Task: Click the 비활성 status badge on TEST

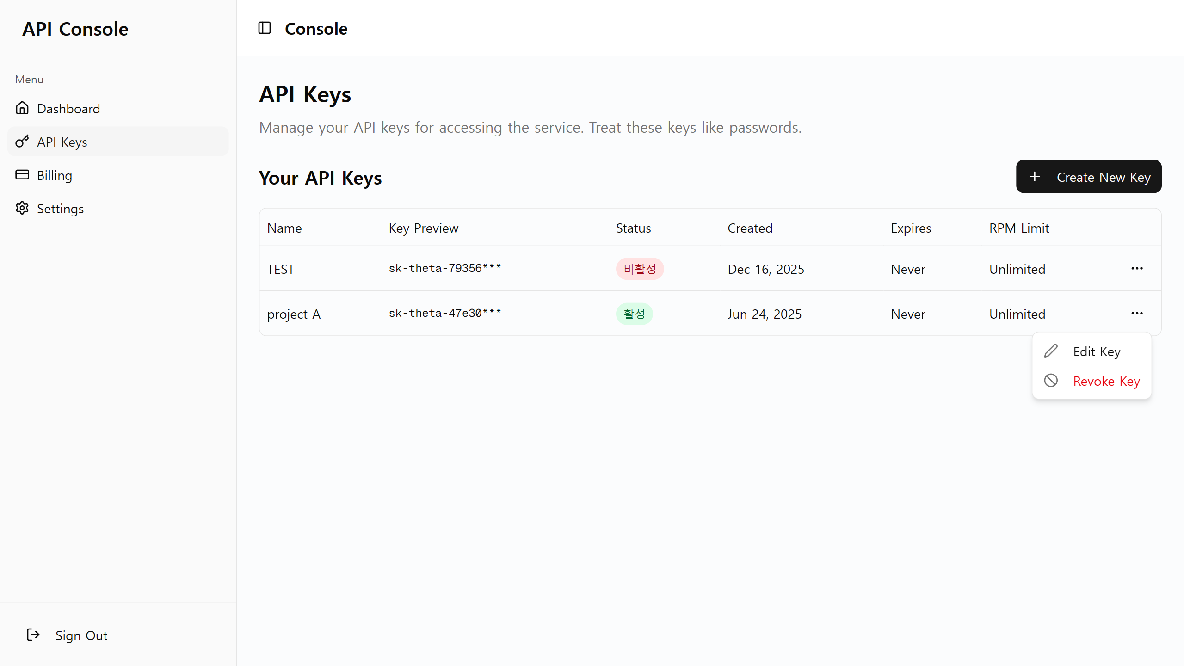Action: point(640,269)
